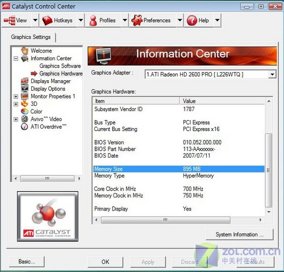Select the Core Clock in MHz row
Screen dimensions: 284x272
pyautogui.click(x=179, y=189)
